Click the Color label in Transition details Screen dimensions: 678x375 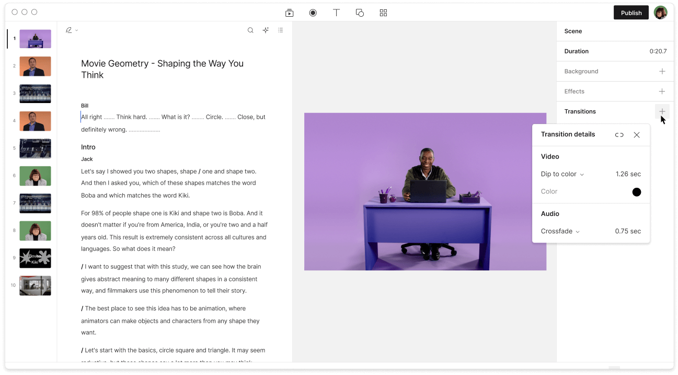[549, 191]
